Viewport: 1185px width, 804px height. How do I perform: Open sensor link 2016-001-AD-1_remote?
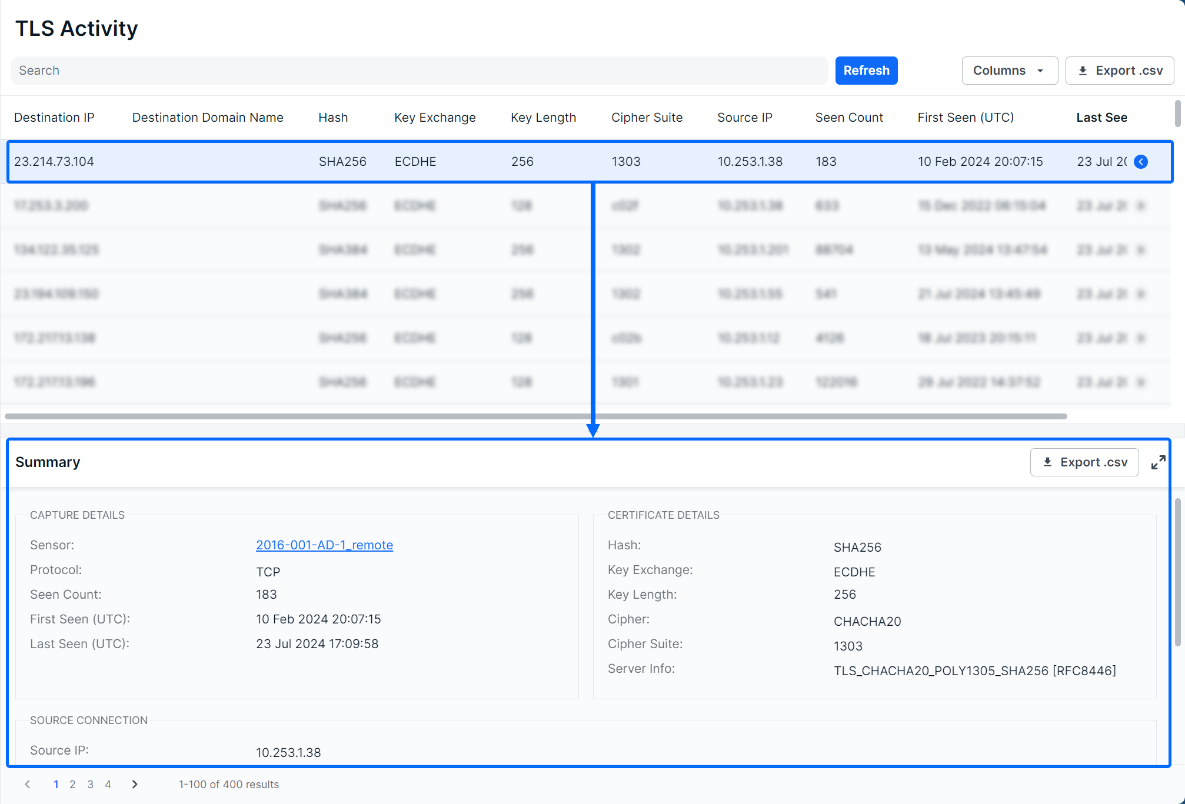pyautogui.click(x=324, y=545)
